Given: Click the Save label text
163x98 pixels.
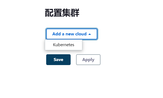Looking at the screenshot, I should click(58, 60).
